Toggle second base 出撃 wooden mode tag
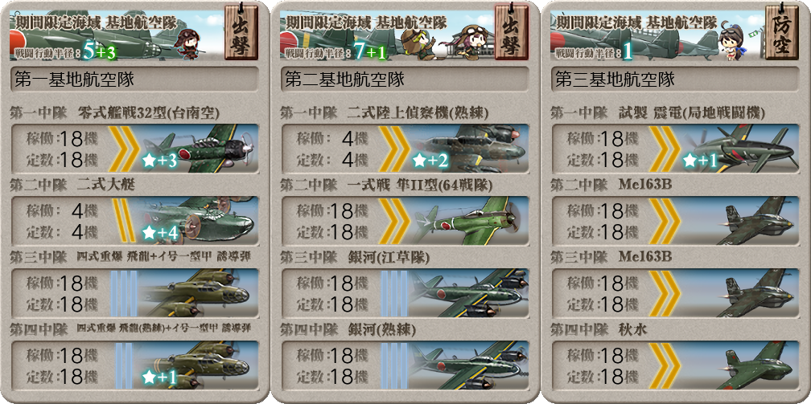The image size is (811, 404). (x=511, y=33)
